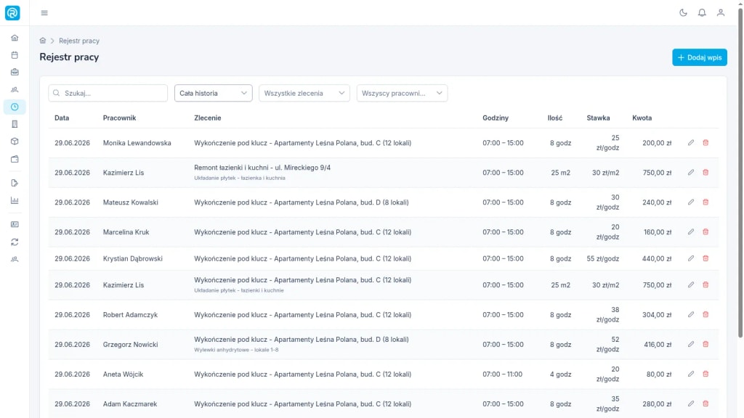Image resolution: width=744 pixels, height=418 pixels.
Task: Open notifications bell icon
Action: [x=702, y=13]
